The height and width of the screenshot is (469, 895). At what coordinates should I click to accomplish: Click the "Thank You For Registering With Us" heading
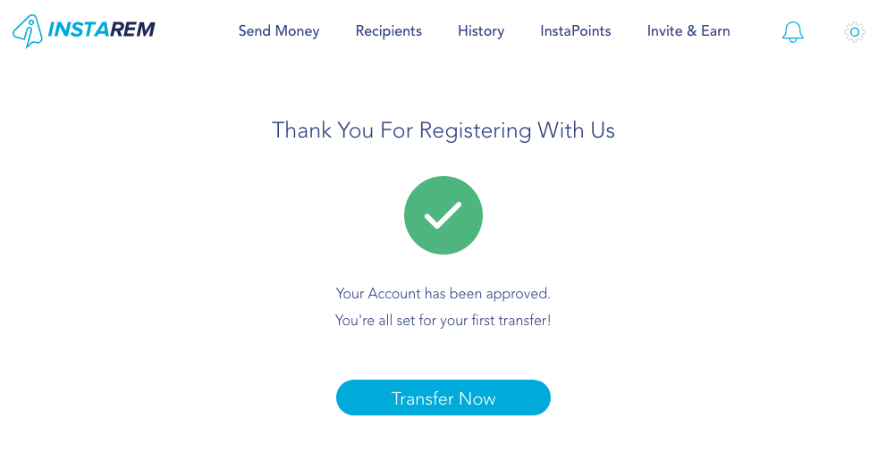click(443, 130)
